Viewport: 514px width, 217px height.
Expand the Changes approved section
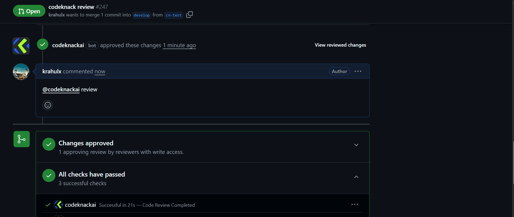click(x=356, y=145)
